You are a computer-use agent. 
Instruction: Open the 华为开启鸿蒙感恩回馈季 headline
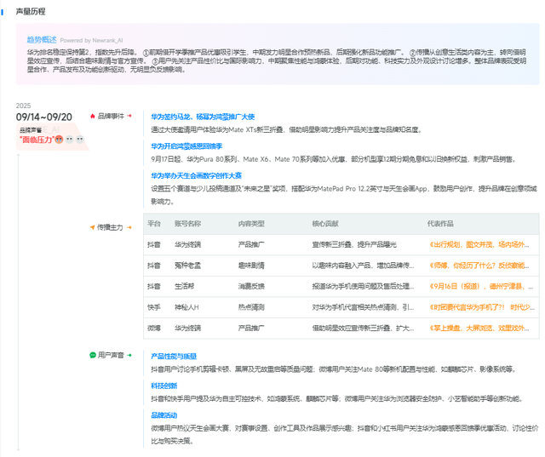186,146
